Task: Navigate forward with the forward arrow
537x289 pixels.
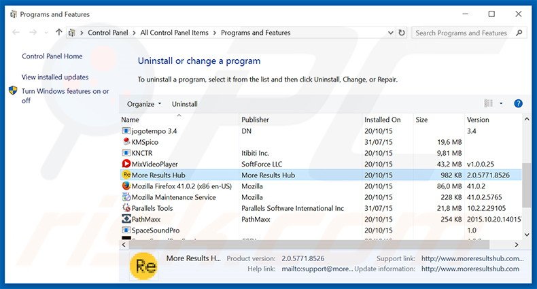Action: coord(33,33)
